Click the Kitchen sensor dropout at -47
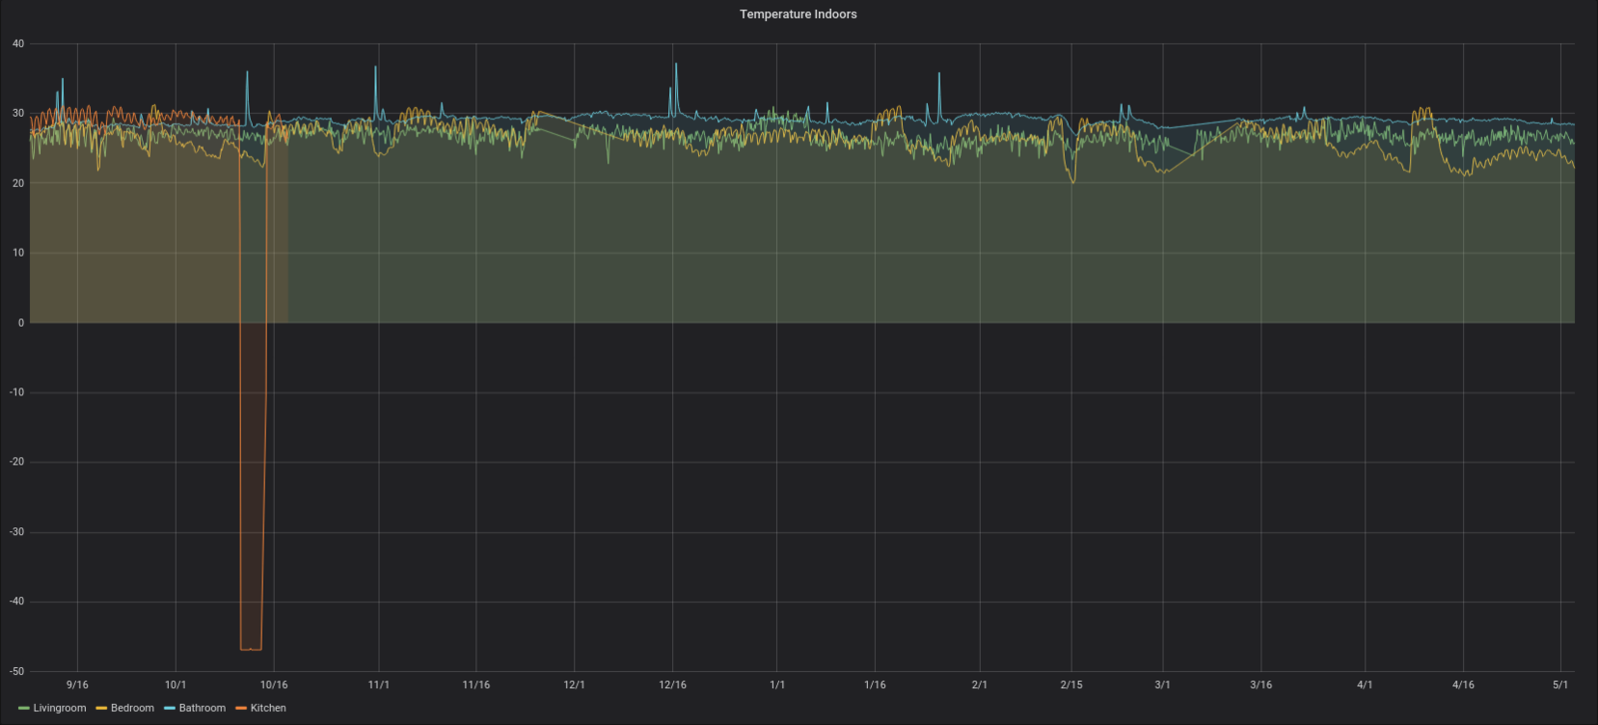 [251, 649]
